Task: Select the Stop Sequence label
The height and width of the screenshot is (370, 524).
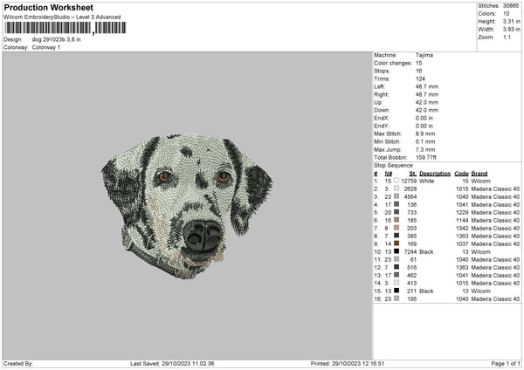Action: 394,164
